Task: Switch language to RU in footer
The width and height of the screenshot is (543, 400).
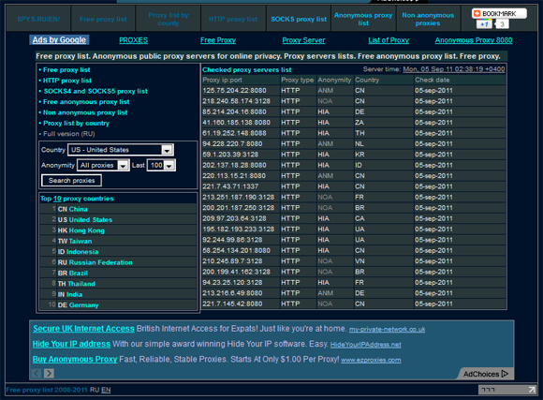Action: 95,390
